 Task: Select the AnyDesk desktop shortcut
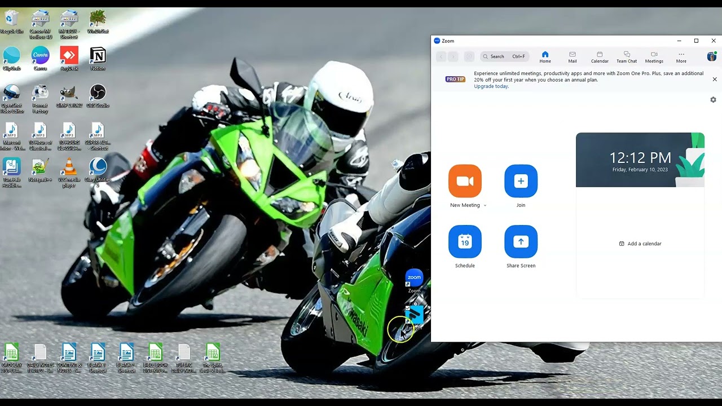[69, 59]
